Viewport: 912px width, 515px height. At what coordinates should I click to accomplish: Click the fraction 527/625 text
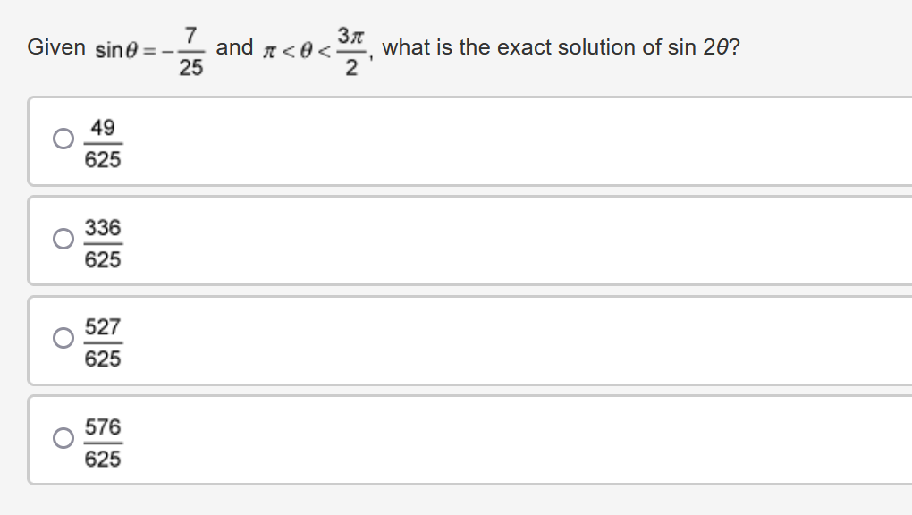[x=104, y=342]
